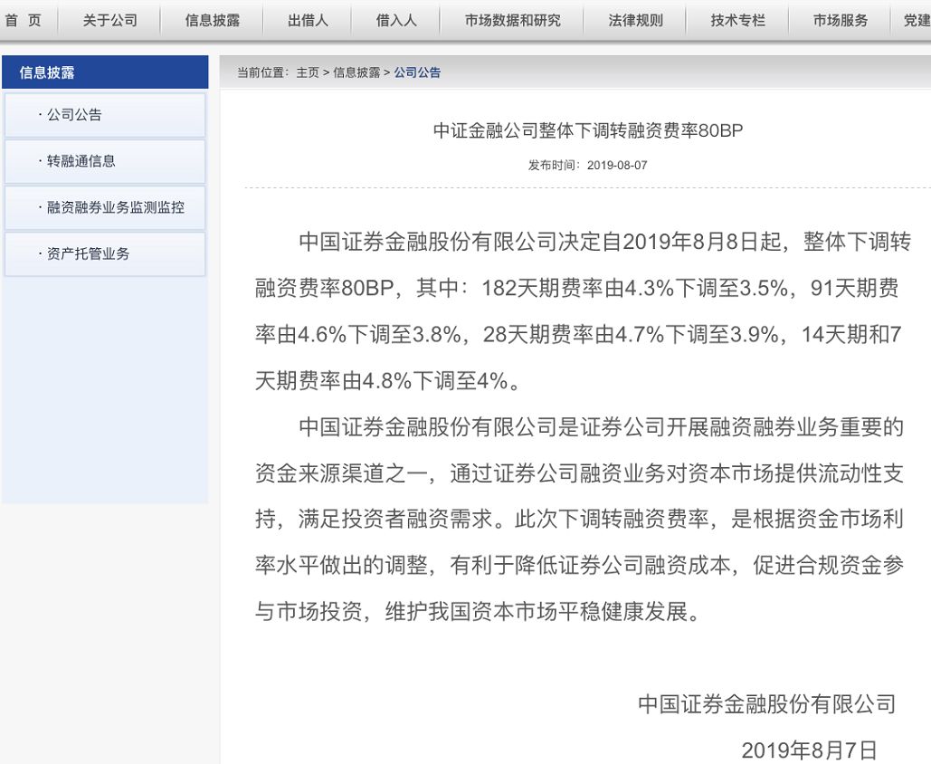
Task: Click the article title about 转融资费率80BP
Action: 588,130
